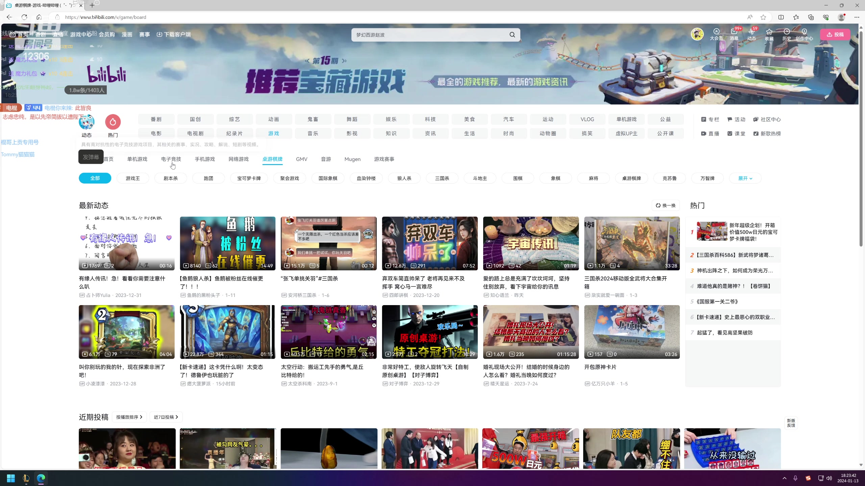Click the pink 投稿 upload button
The width and height of the screenshot is (865, 486).
point(835,34)
